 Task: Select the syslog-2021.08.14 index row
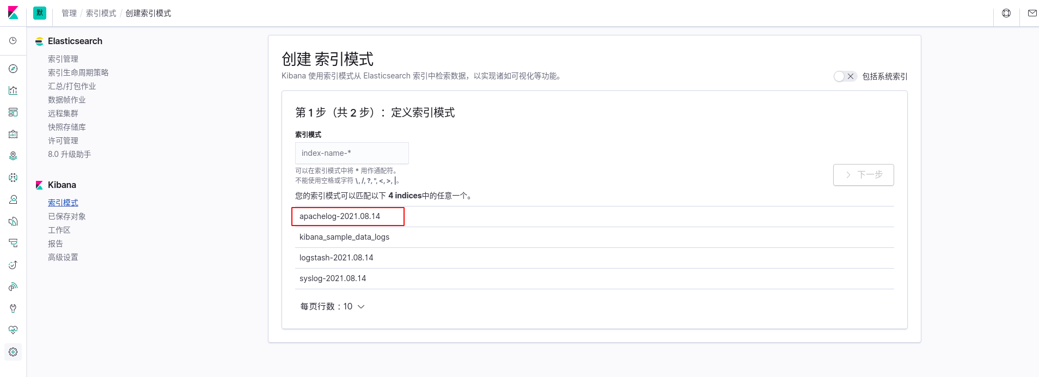[x=595, y=278]
